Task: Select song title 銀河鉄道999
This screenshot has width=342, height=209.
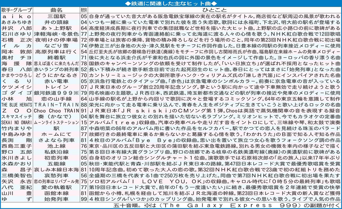Action: (x=54, y=93)
